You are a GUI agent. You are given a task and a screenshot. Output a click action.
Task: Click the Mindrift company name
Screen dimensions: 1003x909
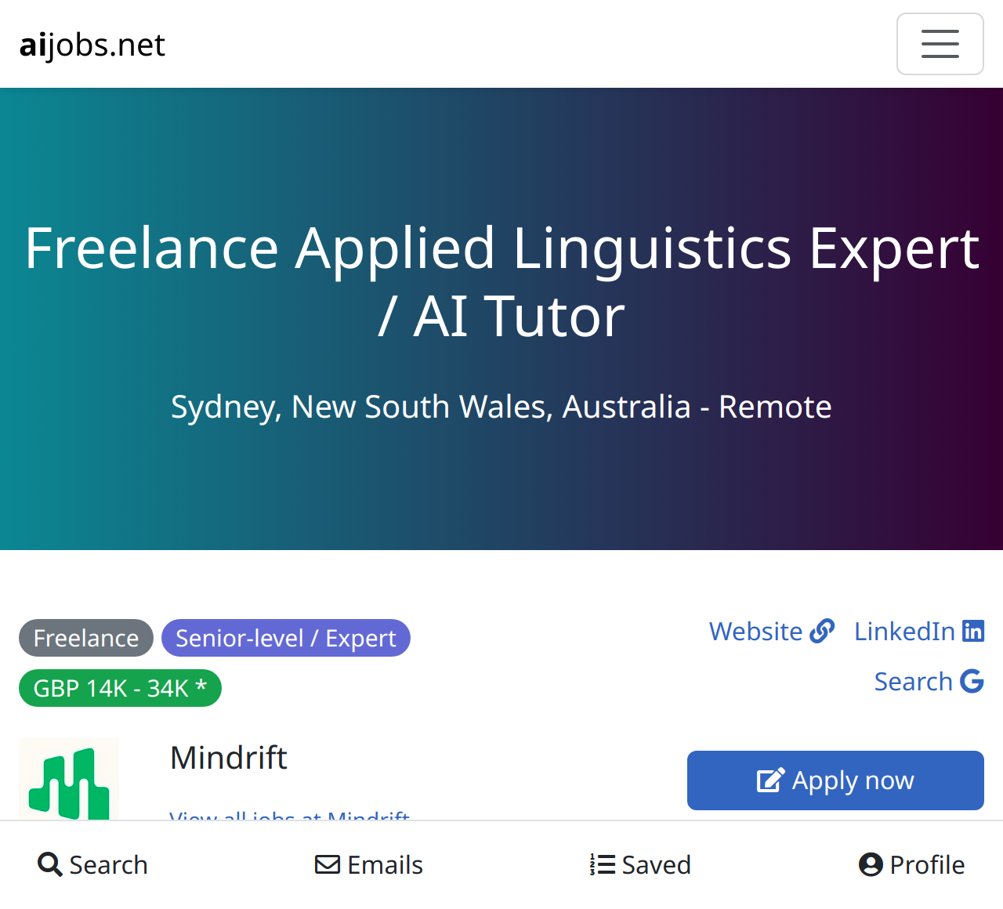click(x=229, y=758)
